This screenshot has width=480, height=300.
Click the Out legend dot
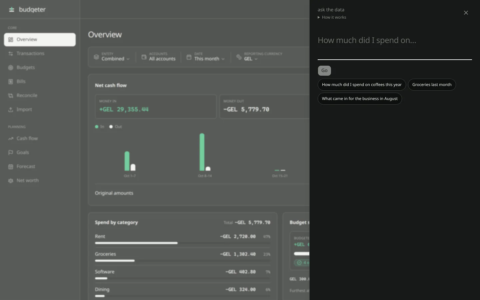111,127
